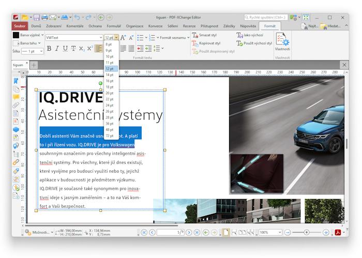The image size is (362, 258).
Task: Toggle Underline formatting
Action: pos(65,49)
